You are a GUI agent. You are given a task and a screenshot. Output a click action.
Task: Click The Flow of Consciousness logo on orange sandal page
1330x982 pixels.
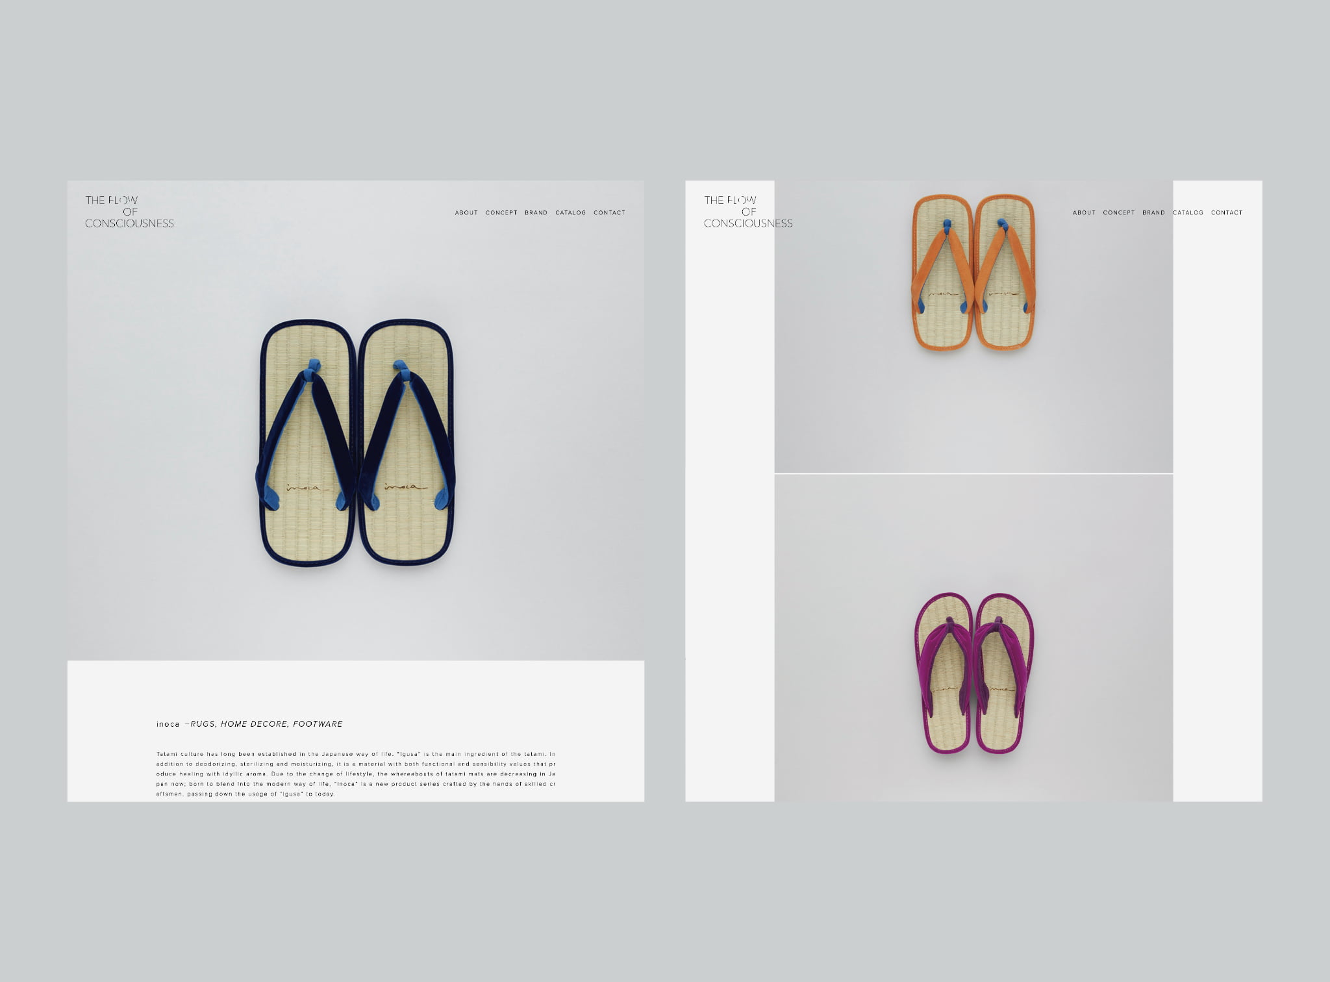tap(748, 212)
